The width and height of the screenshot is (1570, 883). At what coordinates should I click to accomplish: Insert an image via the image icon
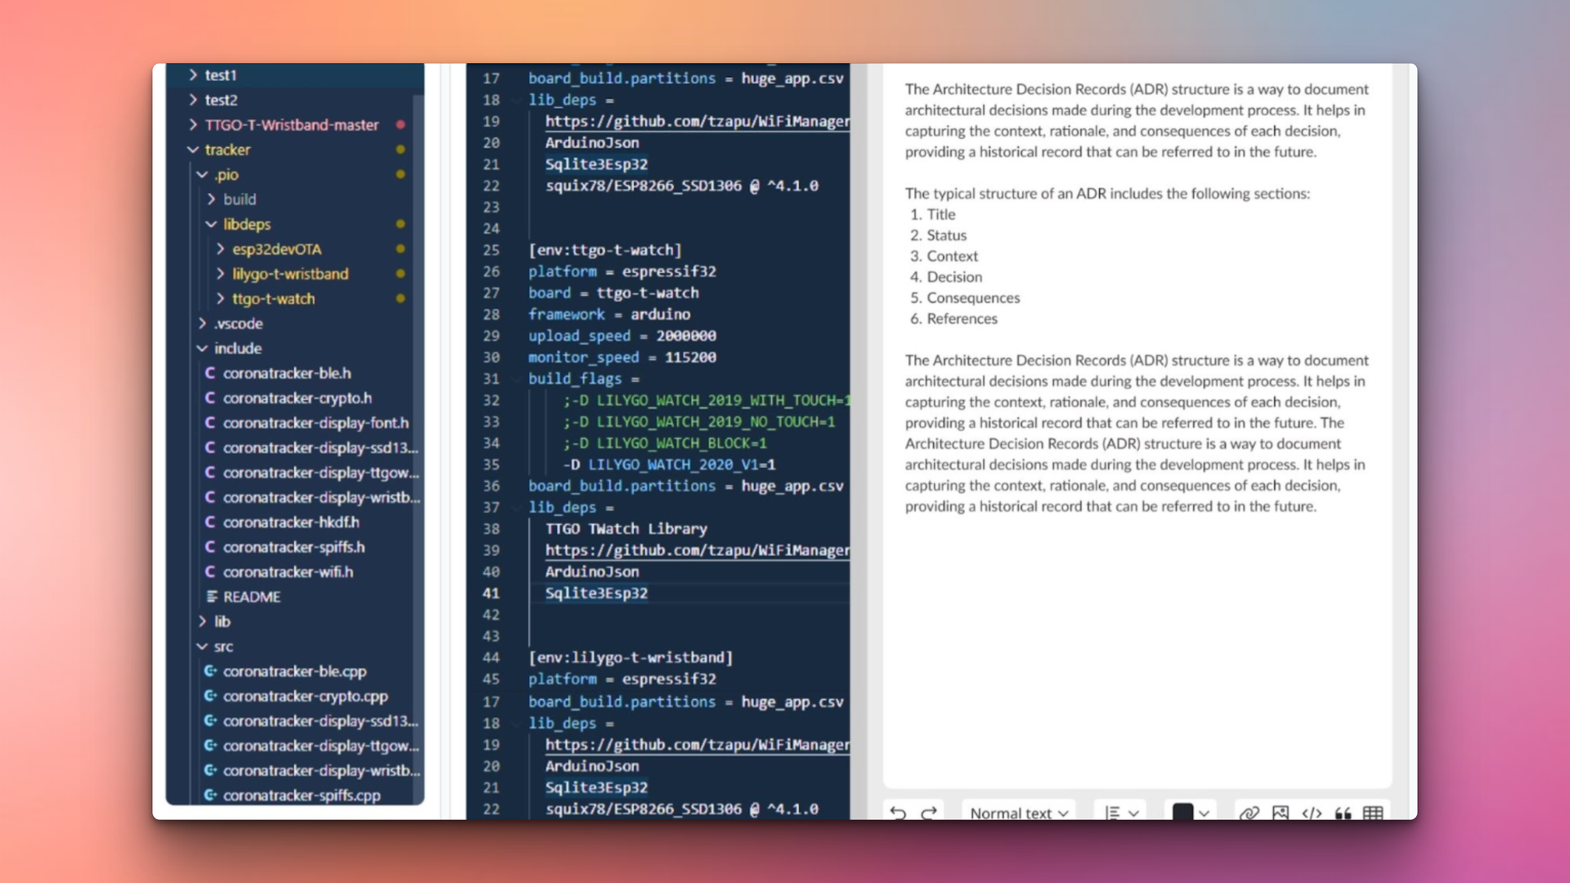point(1279,814)
